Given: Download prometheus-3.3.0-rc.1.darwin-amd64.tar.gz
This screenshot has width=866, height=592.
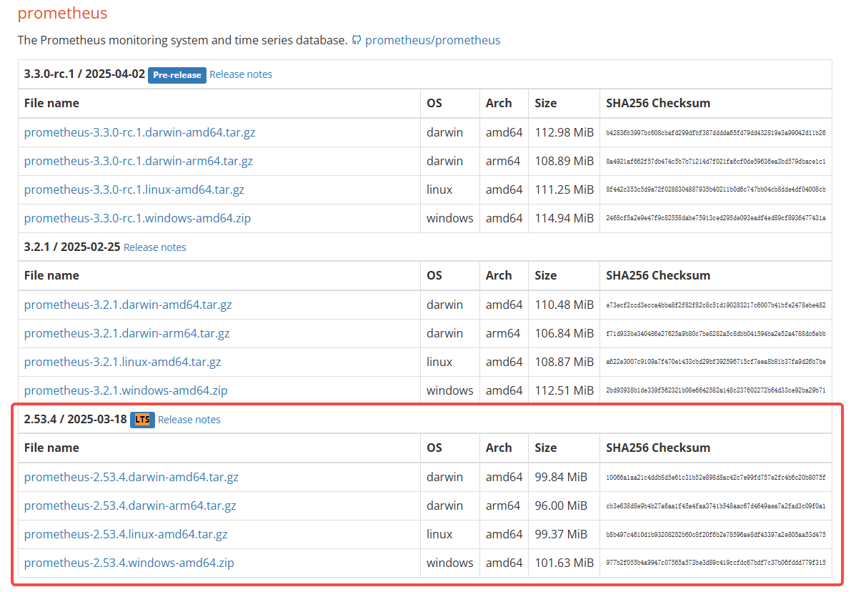Looking at the screenshot, I should click(139, 132).
